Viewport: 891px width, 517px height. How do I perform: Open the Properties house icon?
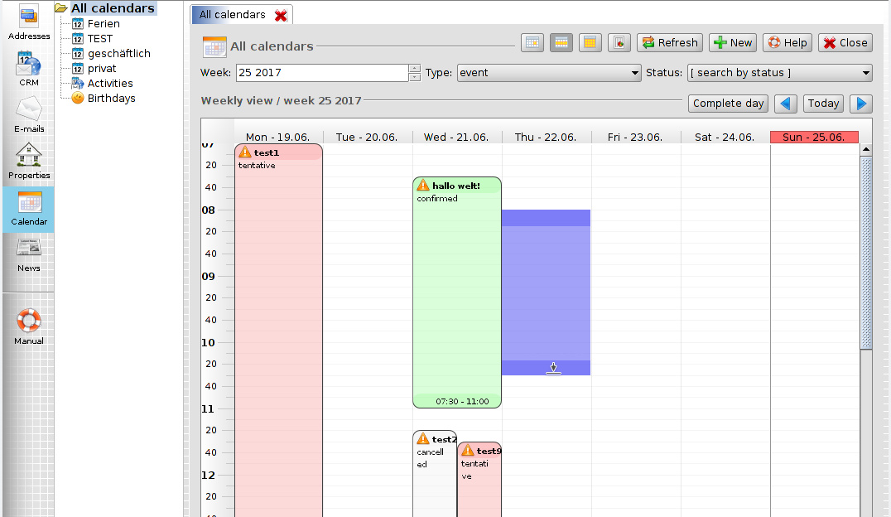click(28, 162)
